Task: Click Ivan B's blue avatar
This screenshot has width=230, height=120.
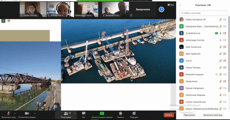Action: click(181, 61)
